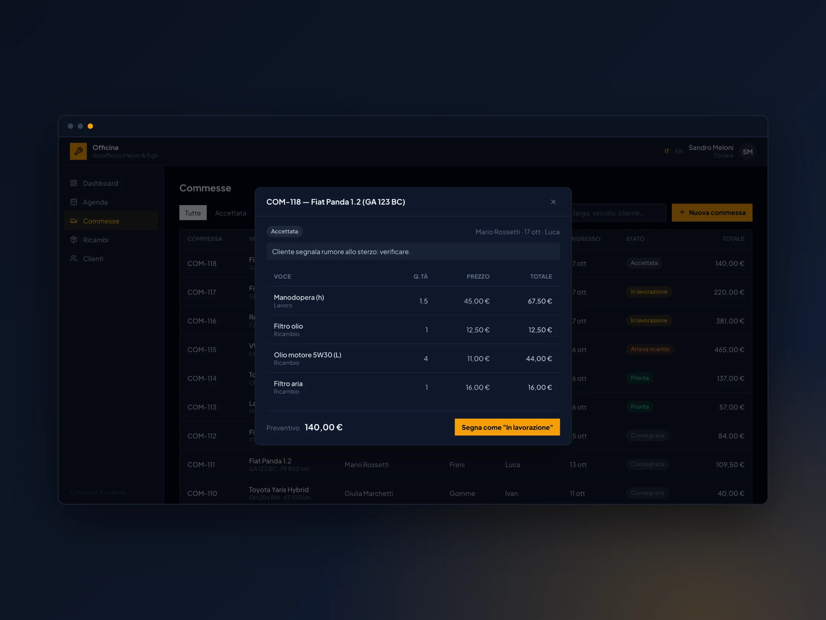826x620 pixels.
Task: Click In lavorazione badge in COM-117 row
Action: click(649, 292)
